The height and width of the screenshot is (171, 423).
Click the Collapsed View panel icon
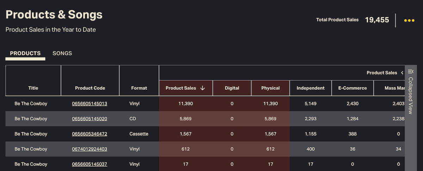coord(410,72)
